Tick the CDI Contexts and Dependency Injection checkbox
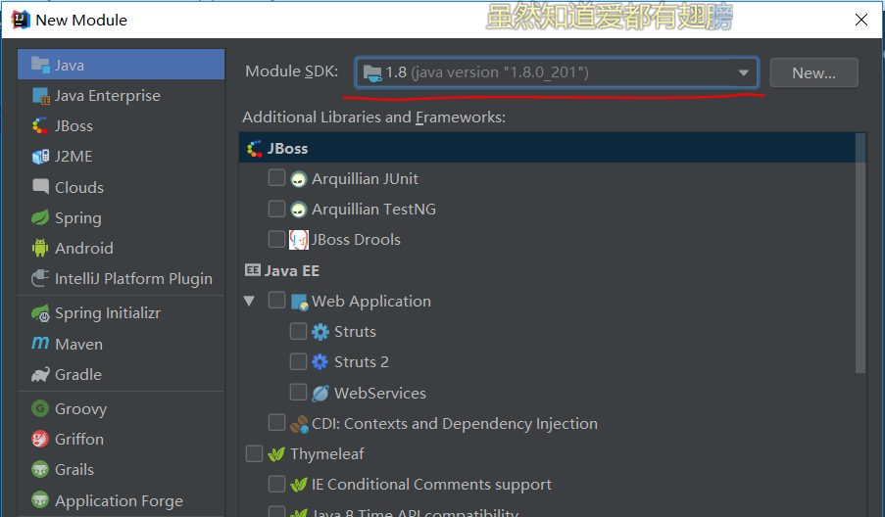The image size is (885, 517). click(276, 422)
